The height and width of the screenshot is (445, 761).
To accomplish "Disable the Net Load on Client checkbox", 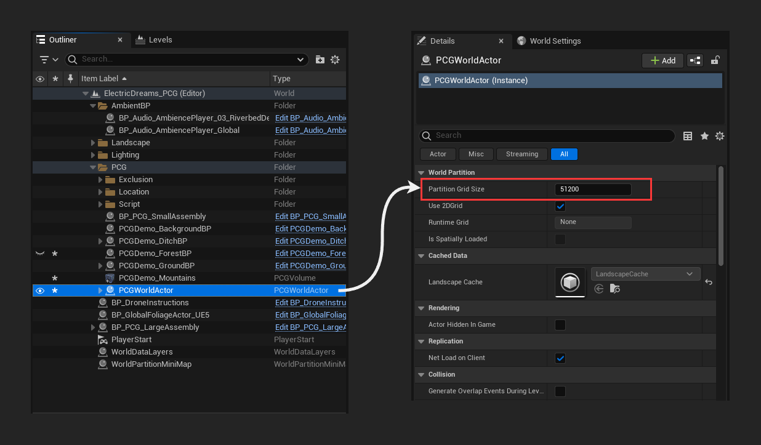I will point(560,358).
